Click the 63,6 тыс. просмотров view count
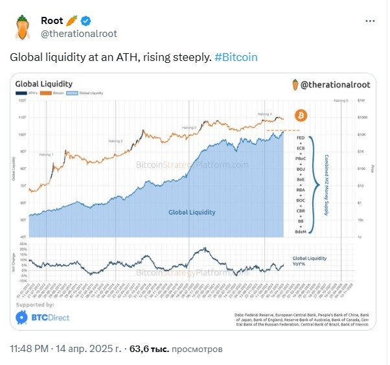Viewport: 390px width, 365px height. [176, 349]
